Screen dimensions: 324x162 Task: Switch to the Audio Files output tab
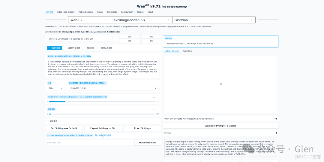[187, 51]
